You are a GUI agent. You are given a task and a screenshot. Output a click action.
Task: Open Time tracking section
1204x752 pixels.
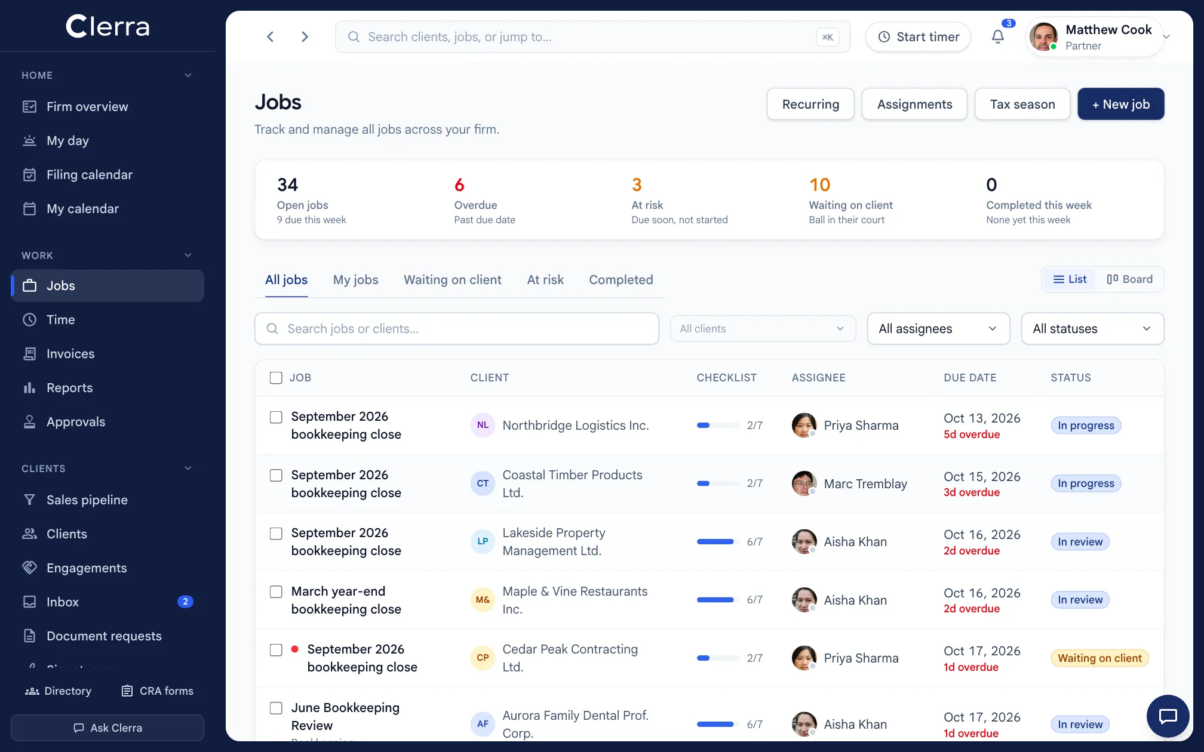click(107, 320)
